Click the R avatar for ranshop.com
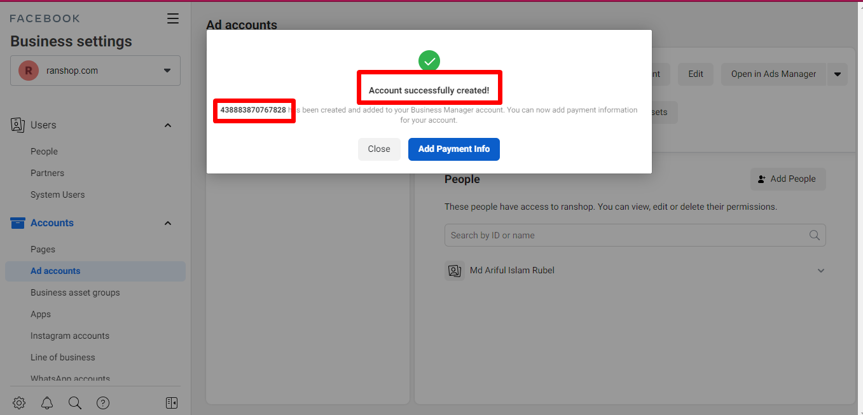This screenshot has height=415, width=863. pos(29,71)
